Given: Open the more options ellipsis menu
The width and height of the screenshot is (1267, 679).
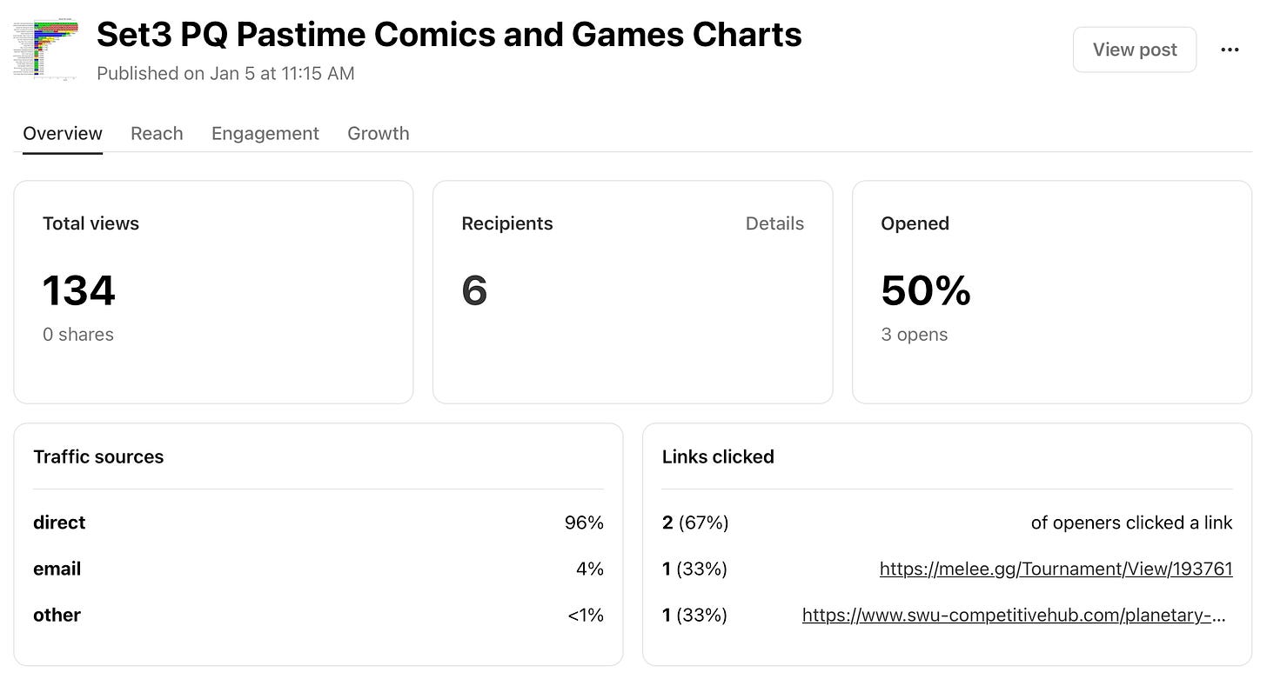Looking at the screenshot, I should coord(1229,50).
